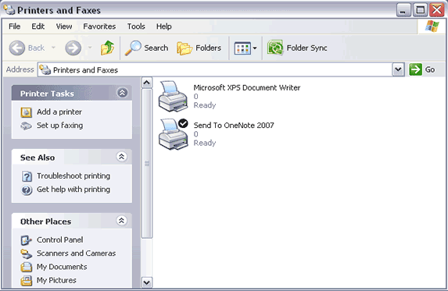Open the Back history dropdown arrow

(53, 48)
